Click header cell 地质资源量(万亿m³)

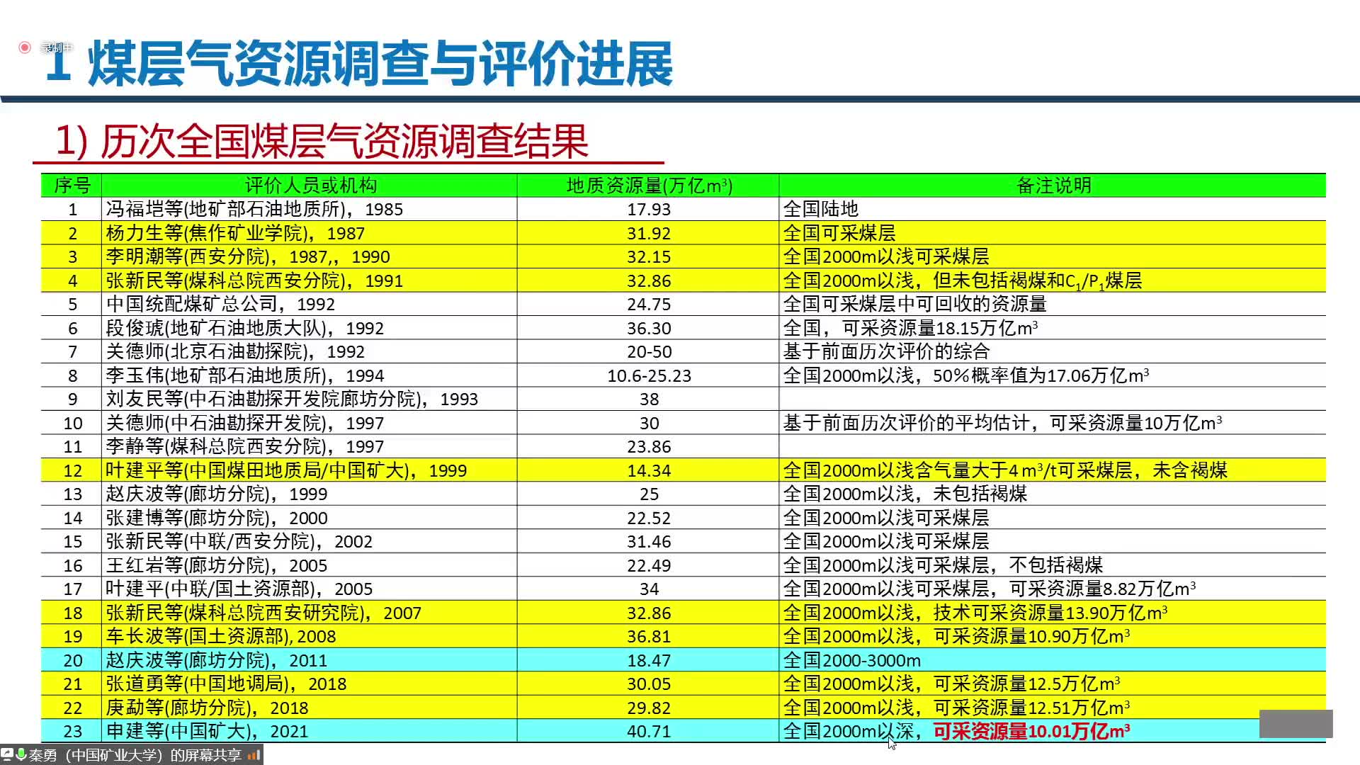click(648, 186)
